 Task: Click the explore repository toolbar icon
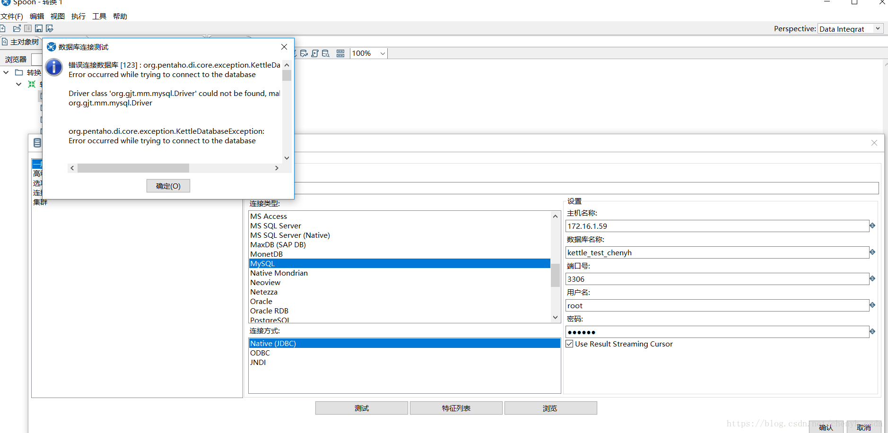pyautogui.click(x=28, y=28)
